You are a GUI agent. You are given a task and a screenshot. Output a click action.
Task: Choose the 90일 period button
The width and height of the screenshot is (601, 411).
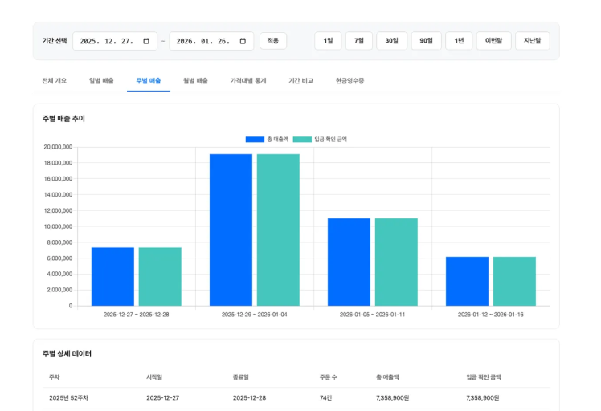point(426,41)
